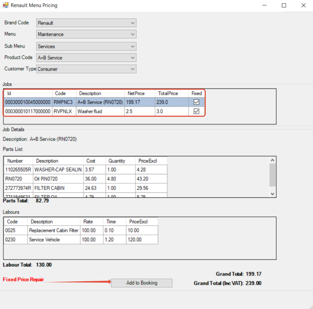313x309 pixels.
Task: Click the Parts List scroll up arrow
Action: 272,160
